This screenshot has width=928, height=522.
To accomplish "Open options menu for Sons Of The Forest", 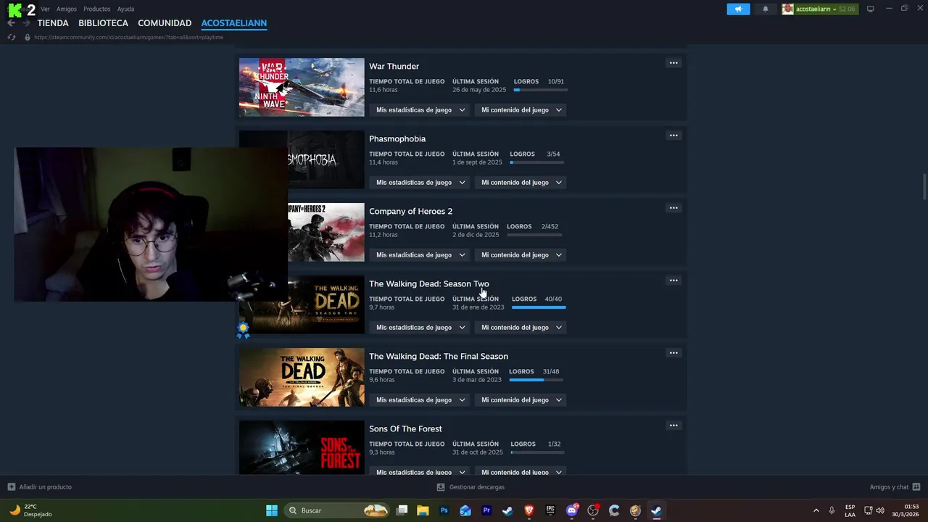I will 674,426.
